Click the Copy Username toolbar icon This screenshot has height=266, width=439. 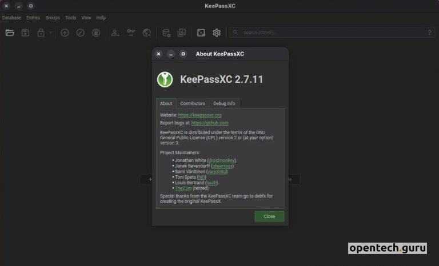tap(115, 33)
